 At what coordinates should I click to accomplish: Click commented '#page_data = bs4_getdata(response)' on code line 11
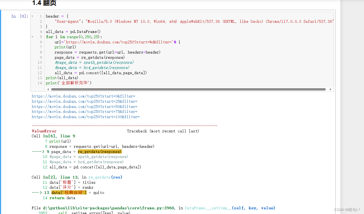click(x=92, y=68)
